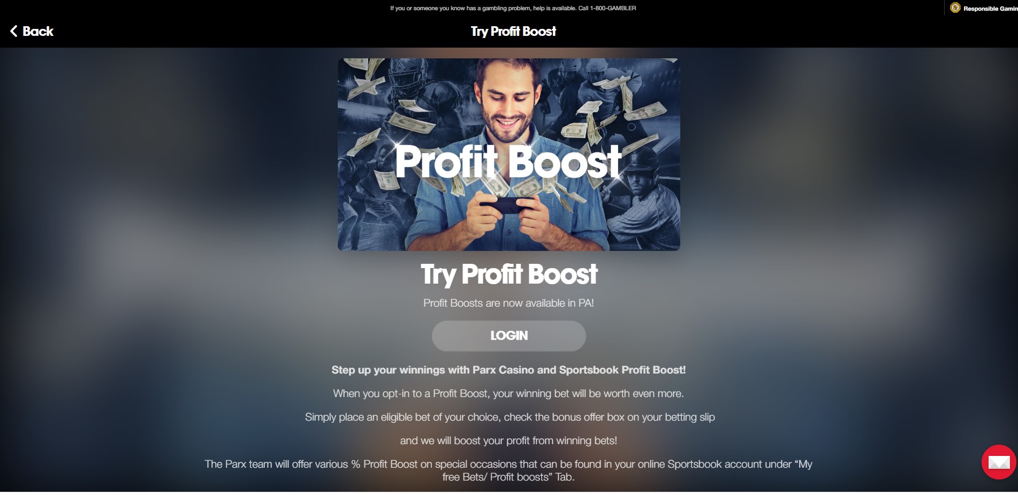This screenshot has height=495, width=1018.
Task: Click 'Profit Boosts are now available in PA!' subtitle
Action: pos(508,303)
